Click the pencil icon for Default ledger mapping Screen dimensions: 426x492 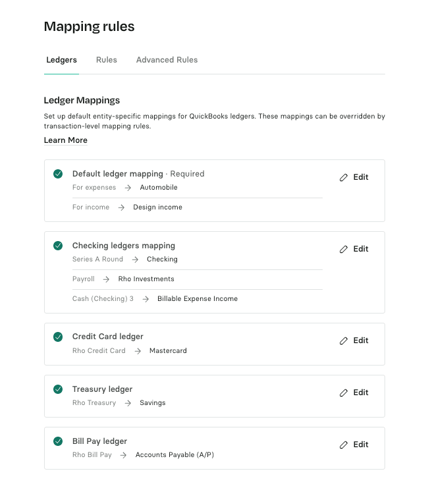[x=343, y=178]
